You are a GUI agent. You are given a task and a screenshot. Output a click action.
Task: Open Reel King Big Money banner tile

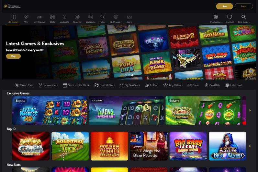217,55
